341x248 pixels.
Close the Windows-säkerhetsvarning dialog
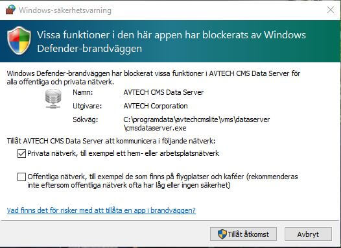pos(331,10)
